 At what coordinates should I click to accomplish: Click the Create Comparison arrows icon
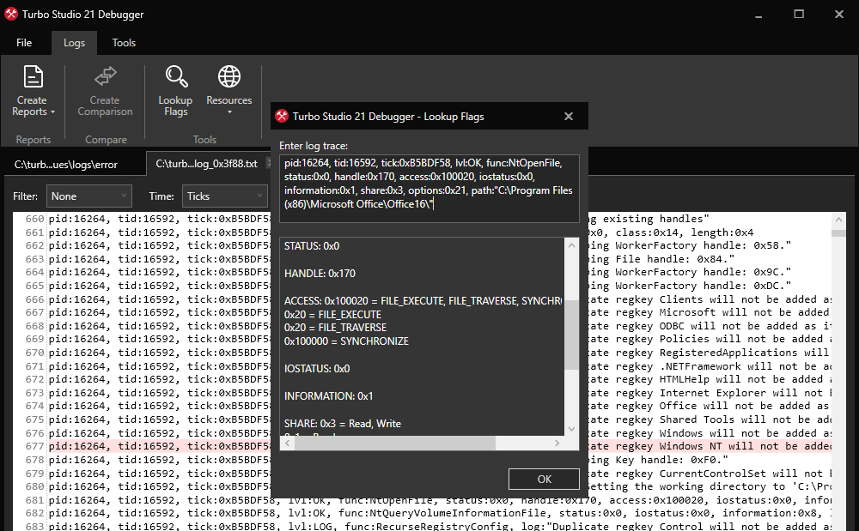coord(104,77)
